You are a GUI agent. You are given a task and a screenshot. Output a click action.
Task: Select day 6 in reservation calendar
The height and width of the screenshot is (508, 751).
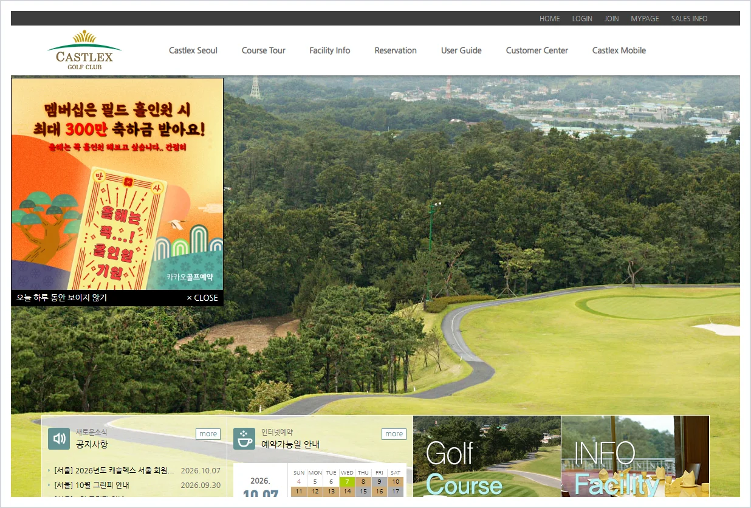(x=331, y=482)
